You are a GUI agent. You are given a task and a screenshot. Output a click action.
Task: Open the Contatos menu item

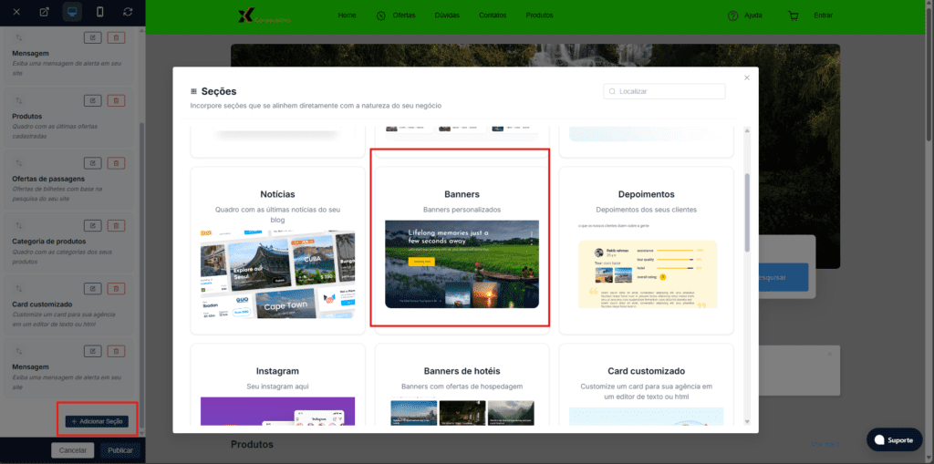click(x=493, y=15)
